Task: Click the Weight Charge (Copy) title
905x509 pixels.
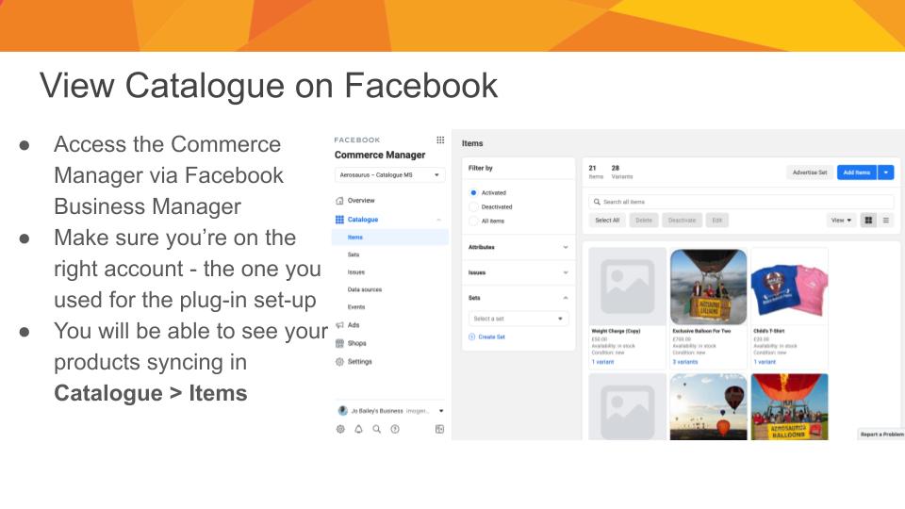Action: coord(616,331)
